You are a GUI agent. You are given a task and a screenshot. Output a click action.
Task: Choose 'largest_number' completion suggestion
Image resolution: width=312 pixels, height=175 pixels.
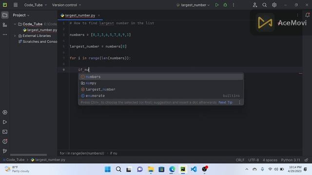[x=161, y=89]
